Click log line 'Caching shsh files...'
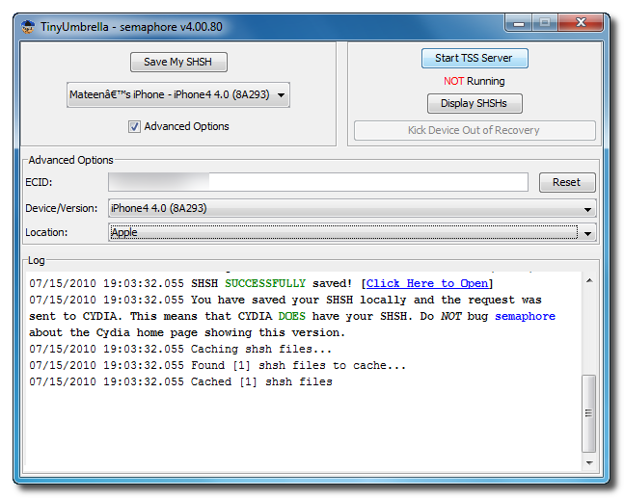The width and height of the screenshot is (624, 498). pos(180,349)
